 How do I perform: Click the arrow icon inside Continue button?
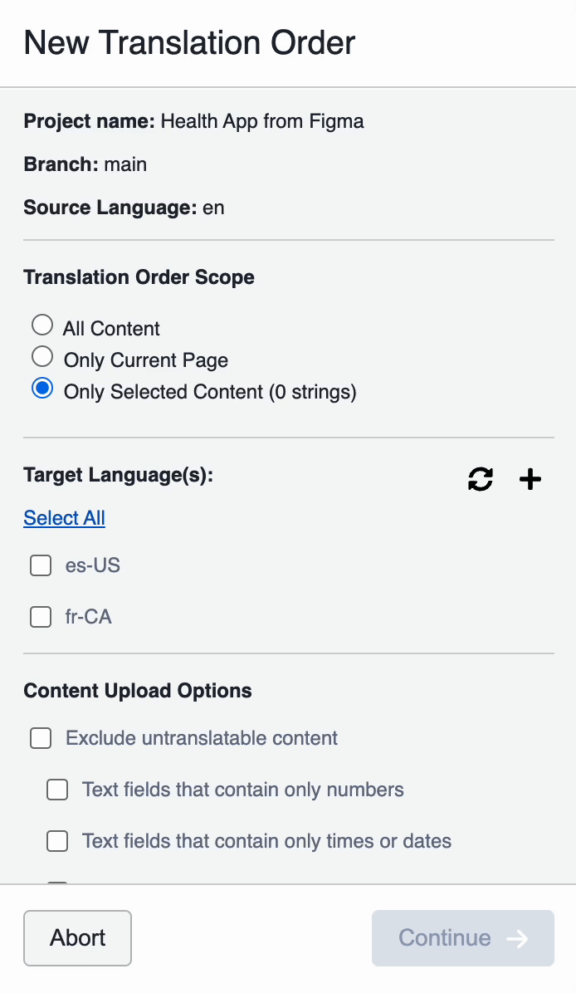517,938
